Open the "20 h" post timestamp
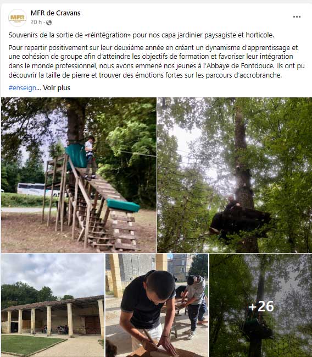This screenshot has width=312, height=357. 36,22
